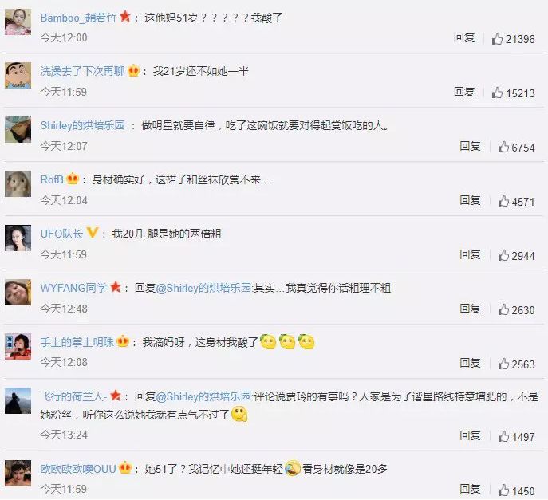Open 飞行的荷兰人- username link

coord(73,396)
